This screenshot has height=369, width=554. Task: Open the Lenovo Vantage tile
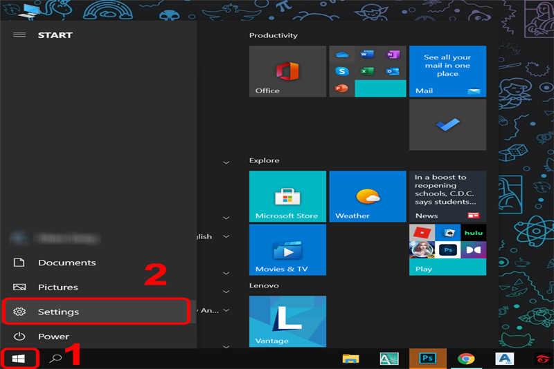[x=287, y=321]
